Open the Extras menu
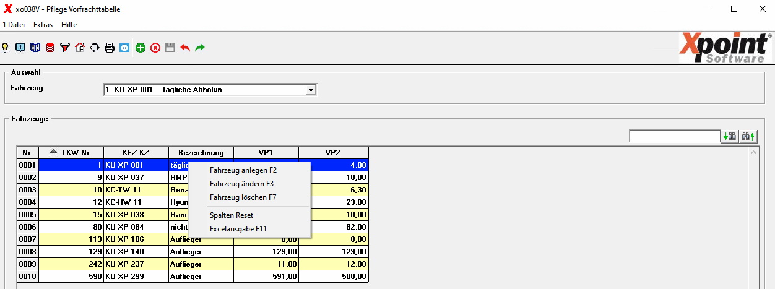 tap(43, 25)
